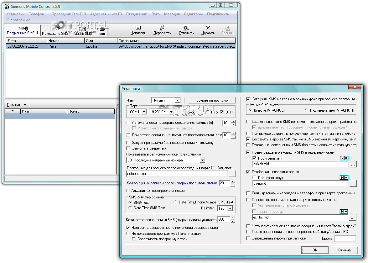Open the 19 200 Bd baud rate dropdown

coord(172,112)
